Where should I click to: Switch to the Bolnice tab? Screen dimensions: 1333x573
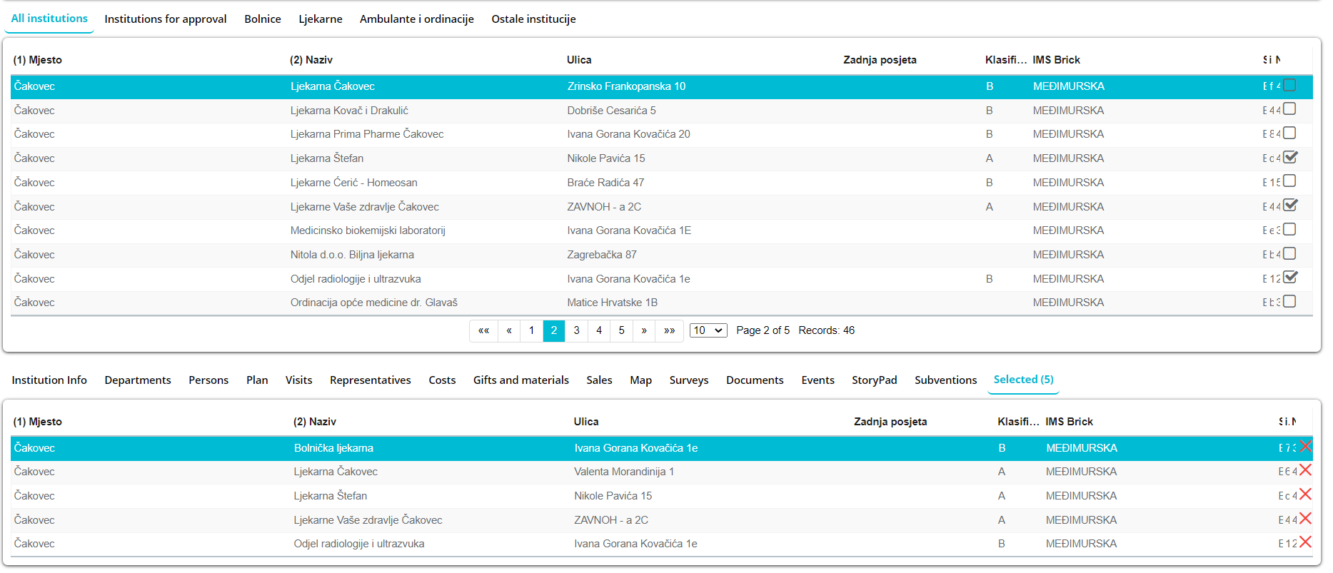[262, 19]
